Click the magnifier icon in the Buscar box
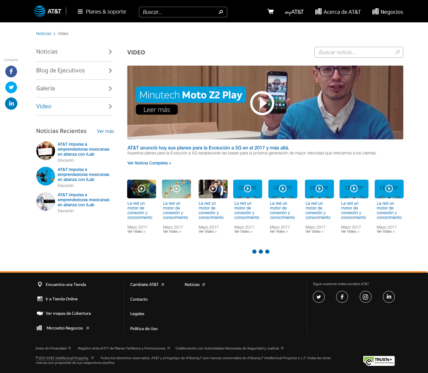This screenshot has height=373, width=428. point(221,12)
